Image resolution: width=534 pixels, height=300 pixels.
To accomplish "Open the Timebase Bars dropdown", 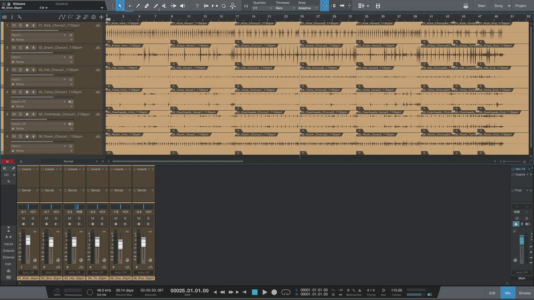I will coord(284,8).
